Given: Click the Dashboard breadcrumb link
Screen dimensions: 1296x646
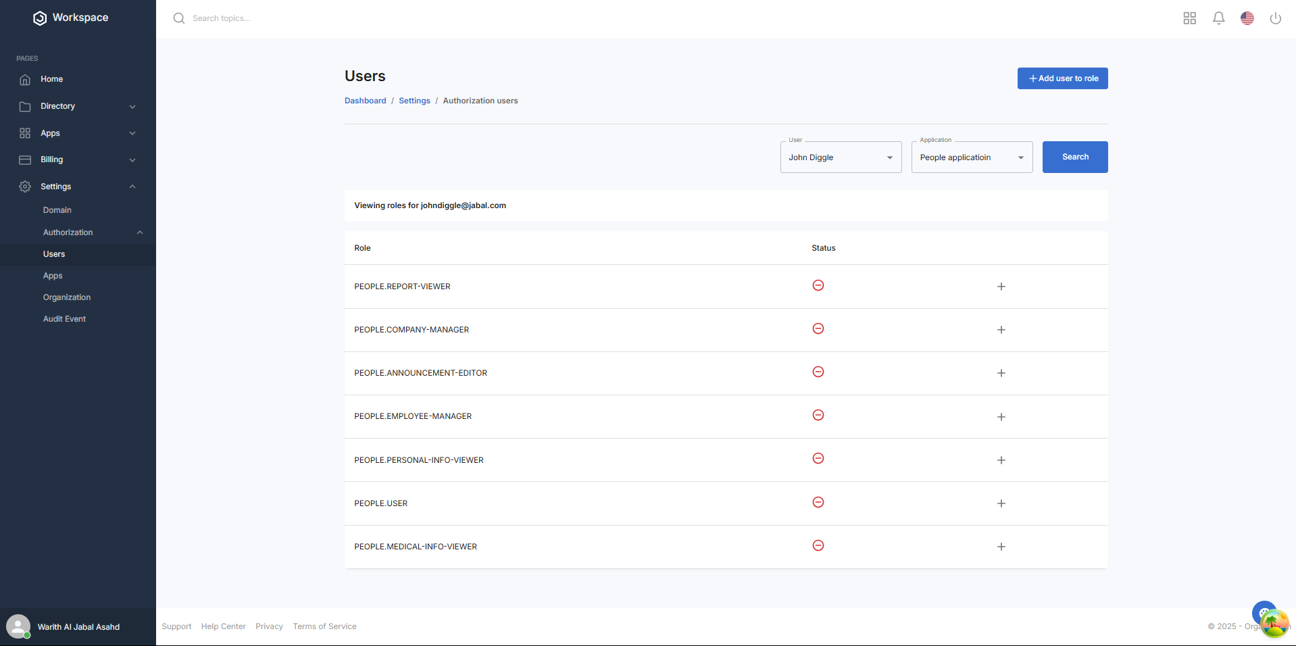Looking at the screenshot, I should point(365,101).
